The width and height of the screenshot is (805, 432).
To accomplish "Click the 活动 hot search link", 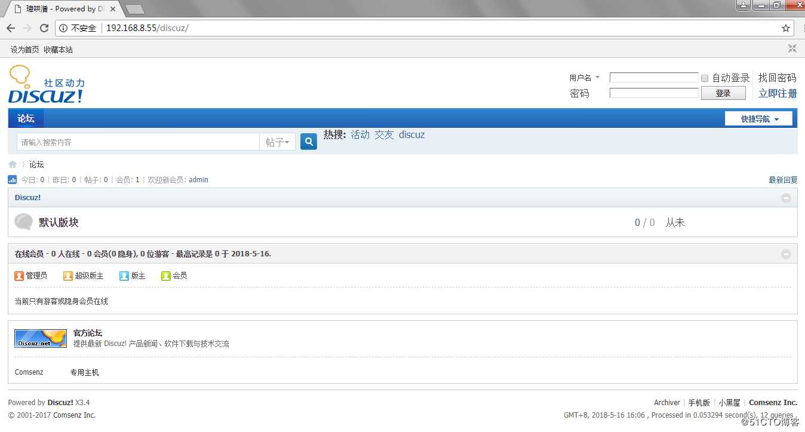I will click(360, 135).
